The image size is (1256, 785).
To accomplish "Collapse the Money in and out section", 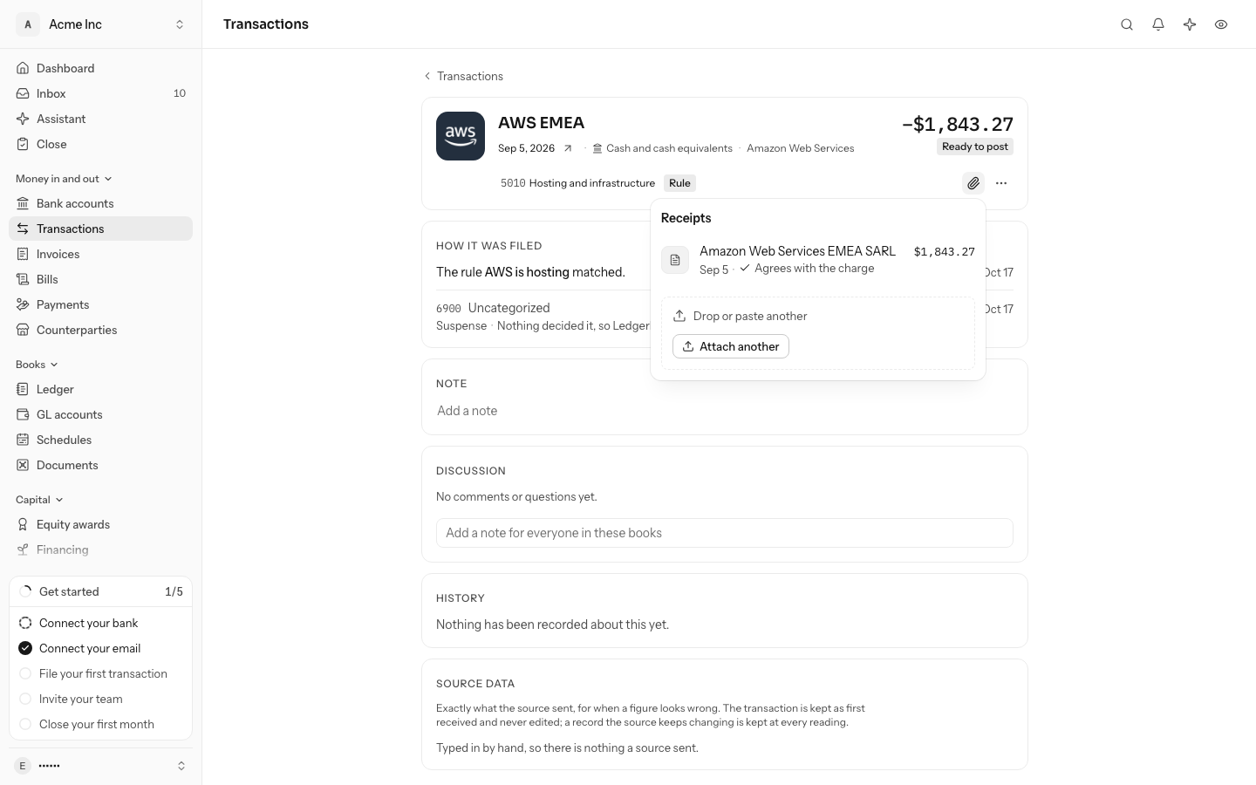I will (64, 179).
